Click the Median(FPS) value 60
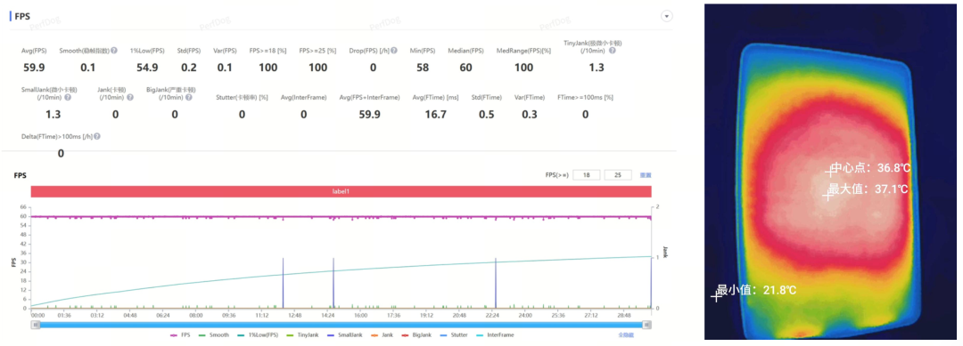 point(465,68)
